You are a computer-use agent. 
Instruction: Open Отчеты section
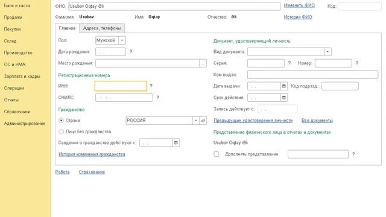pyautogui.click(x=11, y=100)
